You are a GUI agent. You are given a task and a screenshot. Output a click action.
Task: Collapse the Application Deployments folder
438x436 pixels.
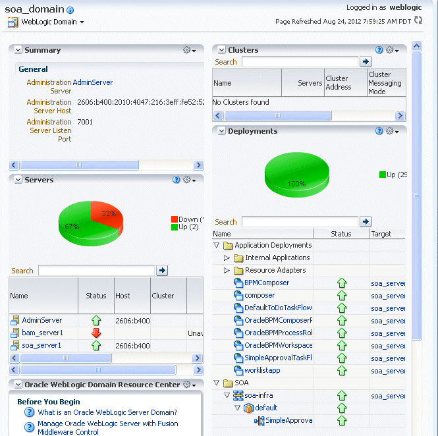217,245
